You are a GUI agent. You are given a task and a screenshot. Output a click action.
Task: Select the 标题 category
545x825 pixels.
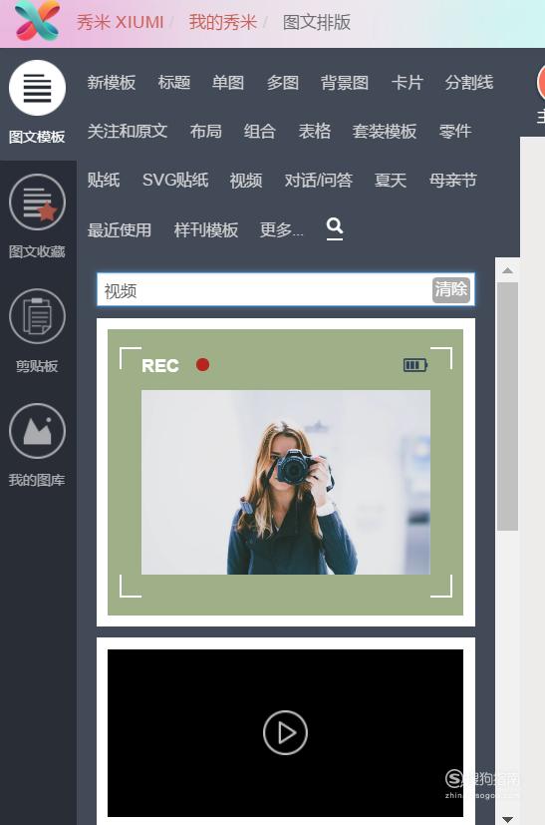(x=174, y=83)
